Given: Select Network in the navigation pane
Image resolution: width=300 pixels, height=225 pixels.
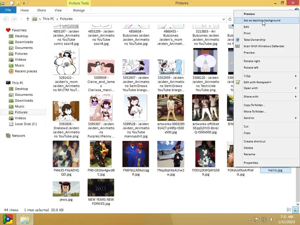Looking at the screenshot, I should tap(18, 136).
